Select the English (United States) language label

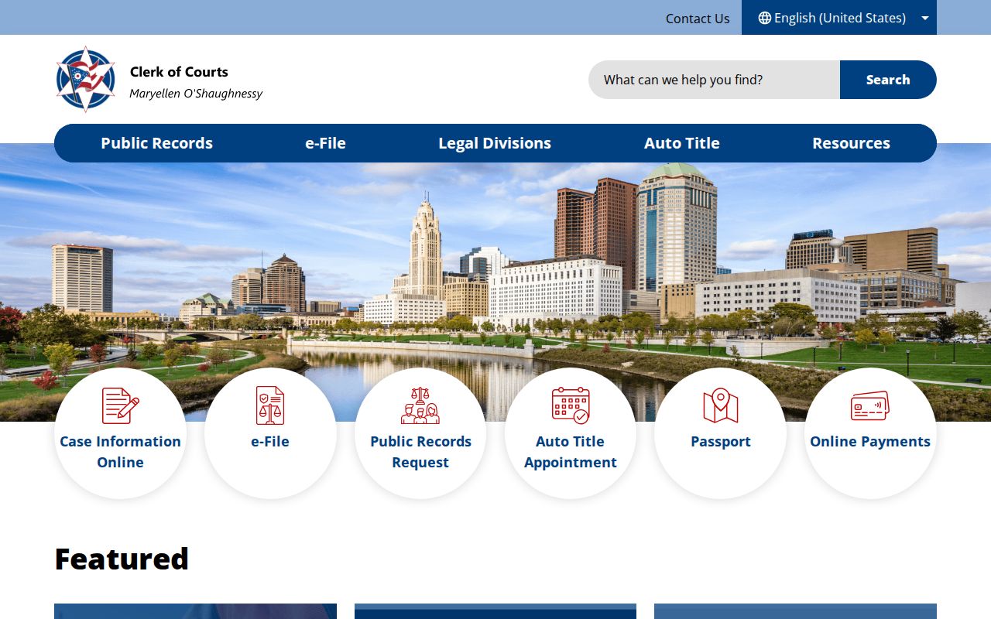840,18
